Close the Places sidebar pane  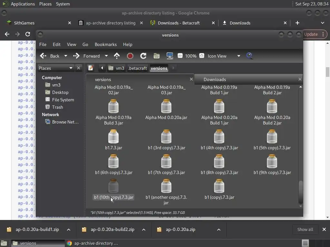[x=79, y=68]
